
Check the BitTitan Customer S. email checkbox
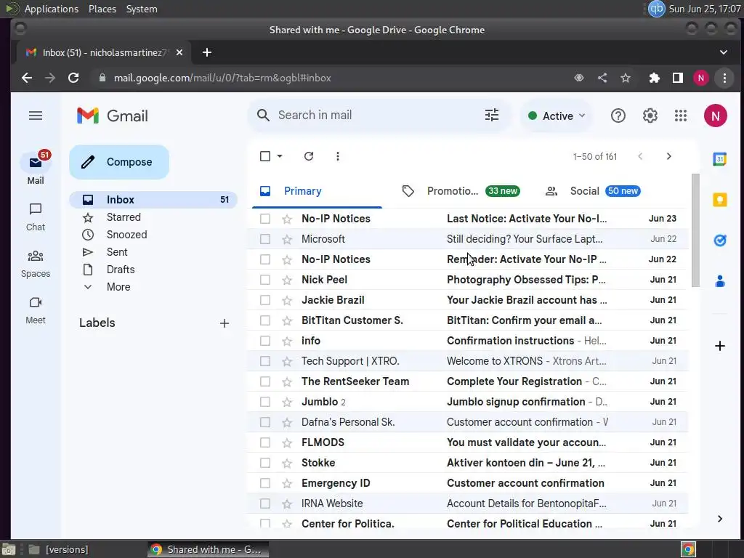tap(264, 320)
